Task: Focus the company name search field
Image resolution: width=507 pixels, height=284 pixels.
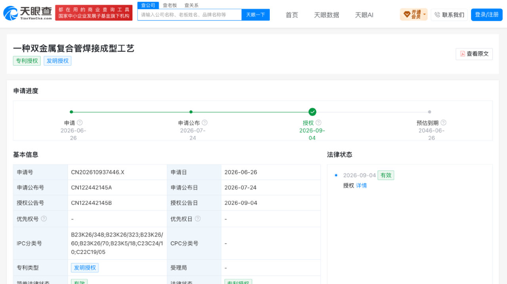Action: click(x=189, y=15)
